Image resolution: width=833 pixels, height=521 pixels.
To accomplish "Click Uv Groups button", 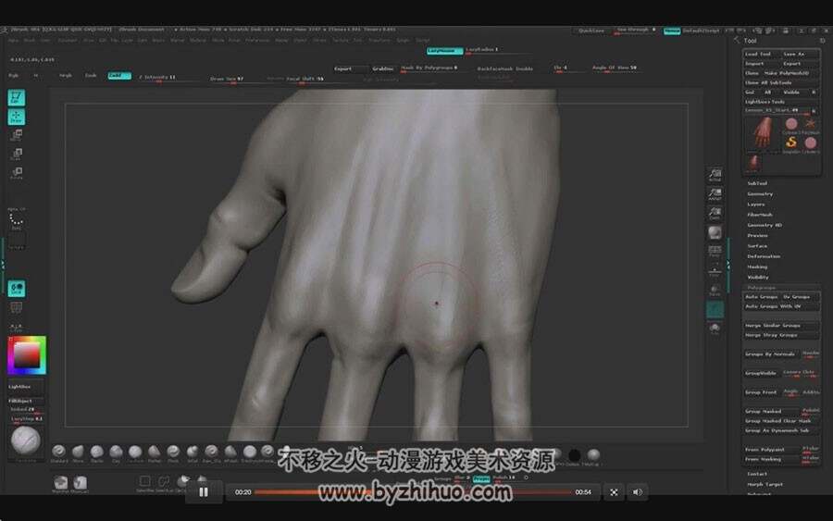I will click(800, 296).
